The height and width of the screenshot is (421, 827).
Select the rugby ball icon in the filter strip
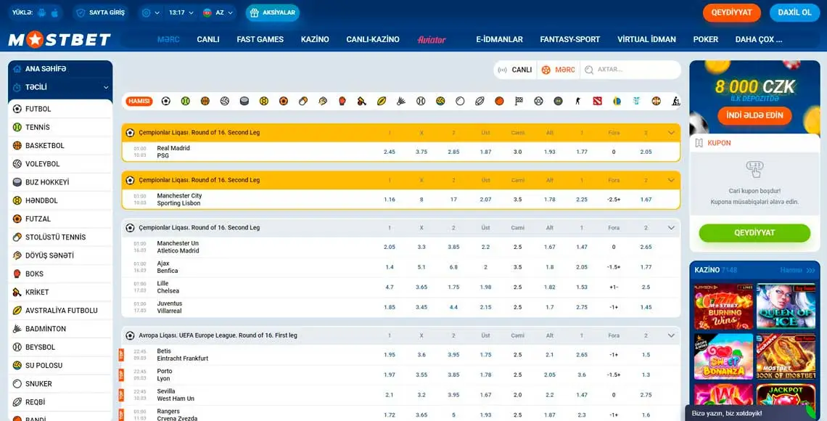(x=480, y=101)
